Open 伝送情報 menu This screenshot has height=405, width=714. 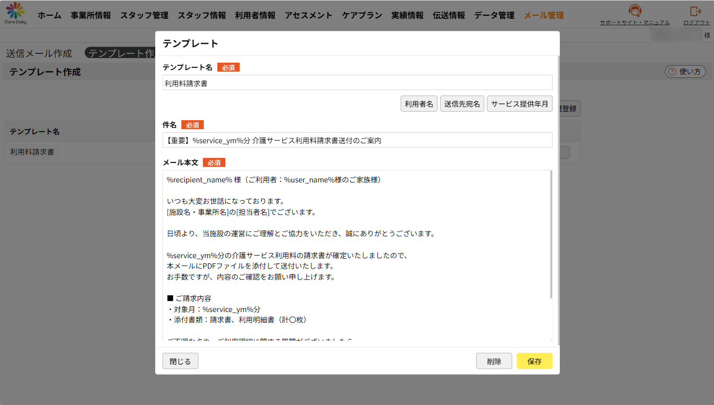click(449, 15)
